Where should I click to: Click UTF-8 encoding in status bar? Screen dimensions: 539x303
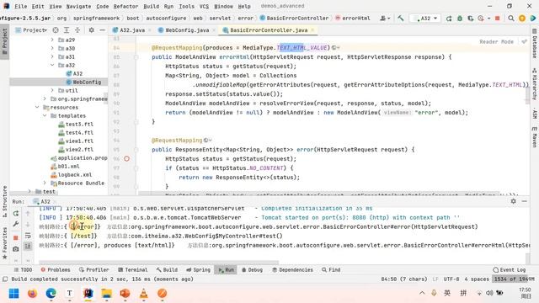pos(451,279)
